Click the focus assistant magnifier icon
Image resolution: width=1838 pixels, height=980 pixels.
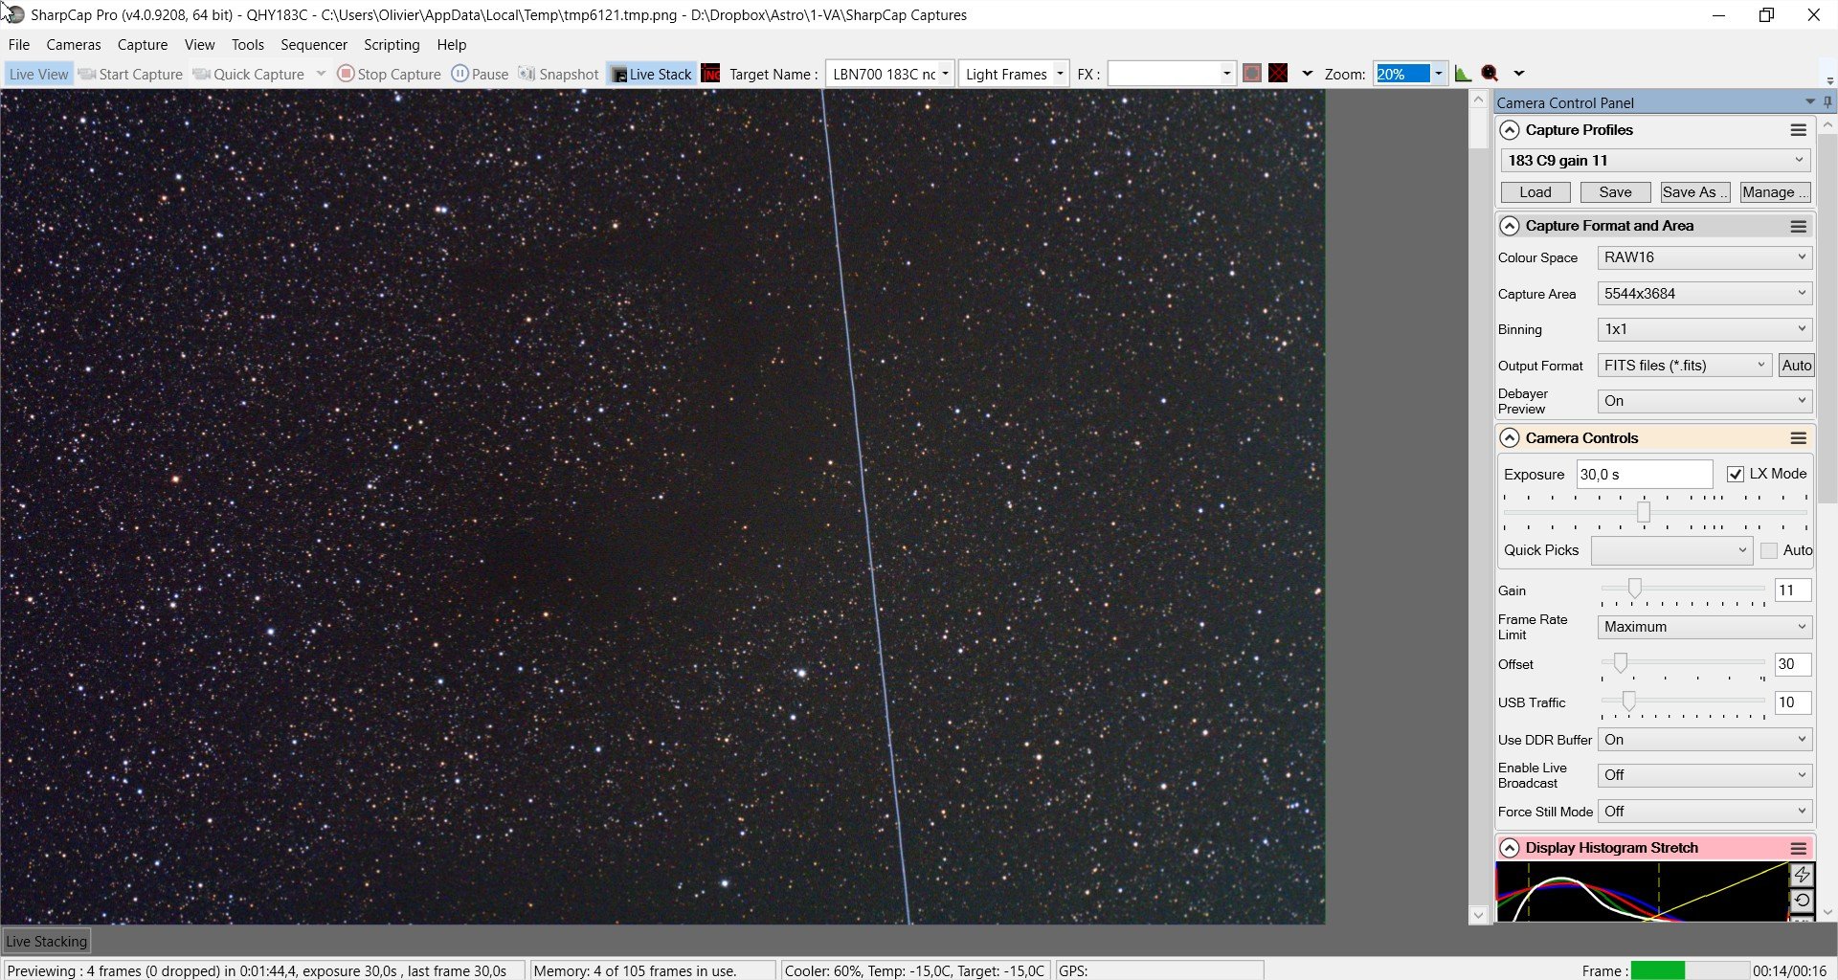point(1490,74)
